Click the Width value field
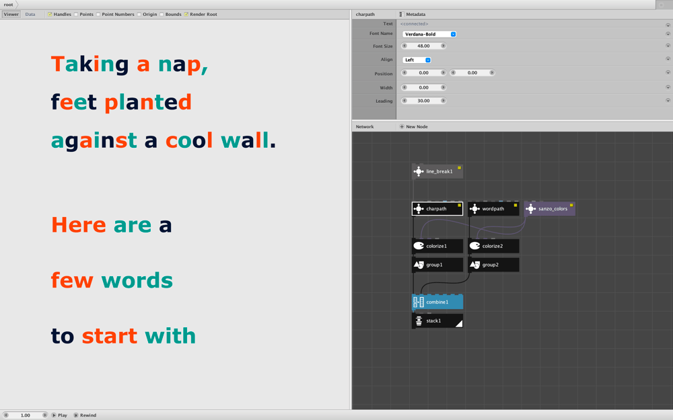The height and width of the screenshot is (420, 673). coord(423,87)
